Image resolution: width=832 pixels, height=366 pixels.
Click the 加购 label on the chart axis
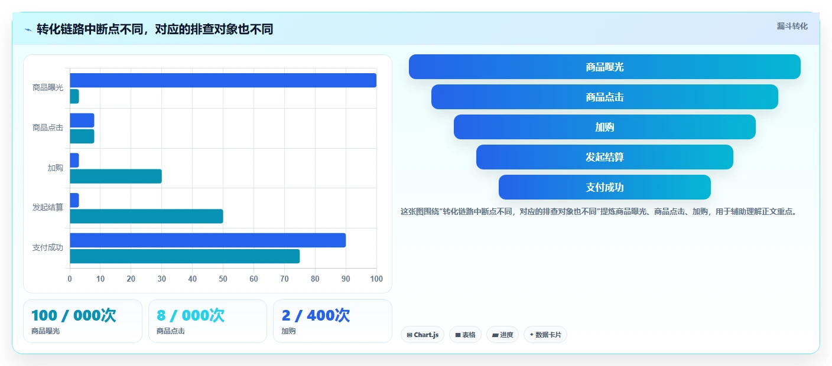click(56, 168)
